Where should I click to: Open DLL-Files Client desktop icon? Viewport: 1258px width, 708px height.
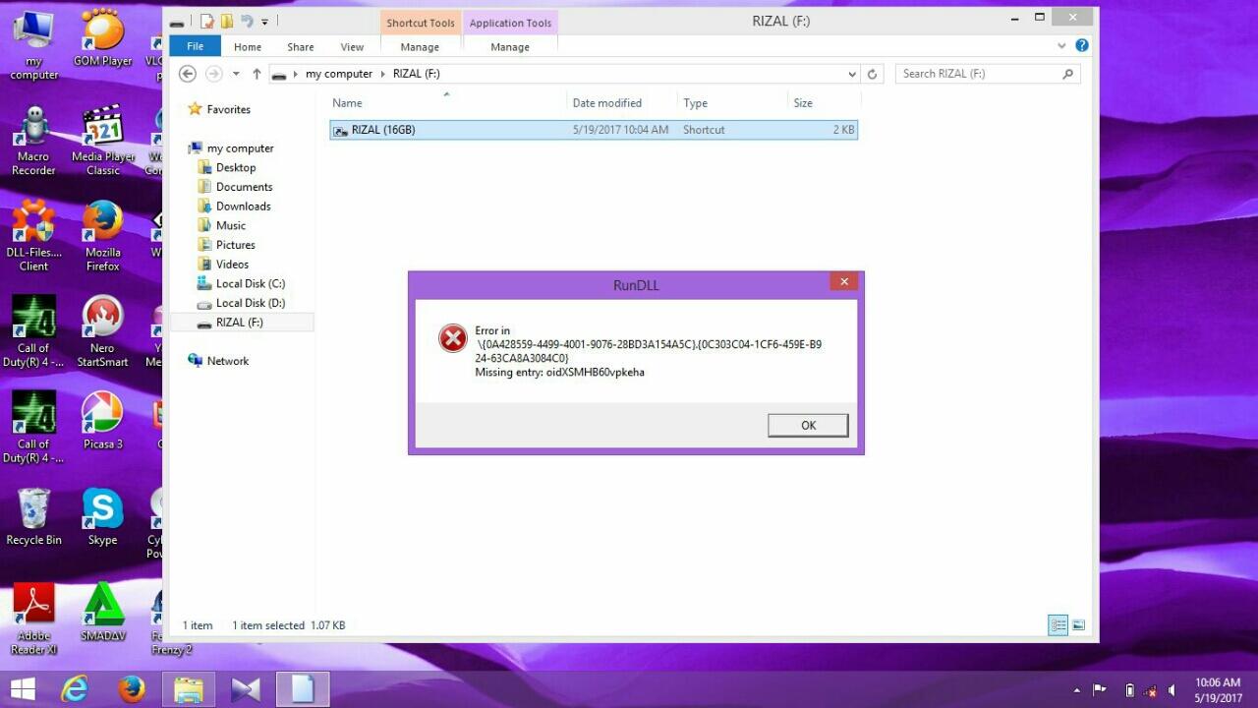pyautogui.click(x=33, y=237)
